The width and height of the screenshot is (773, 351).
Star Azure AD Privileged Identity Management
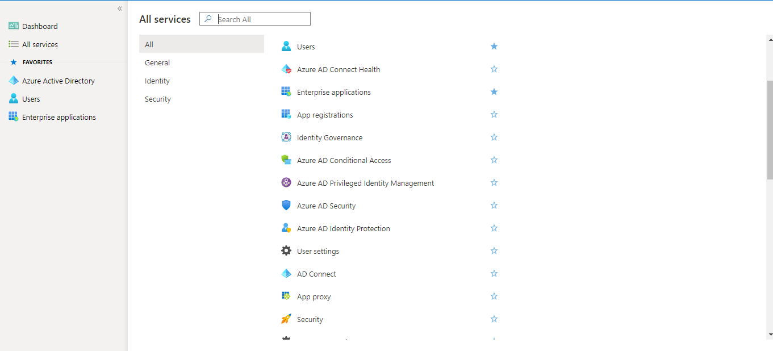point(494,183)
